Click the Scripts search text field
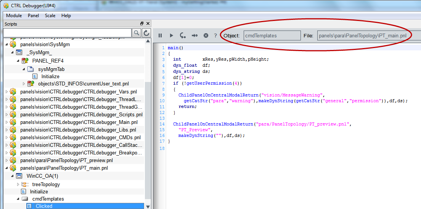Viewport: 421px width, 209px height. [x=67, y=33]
